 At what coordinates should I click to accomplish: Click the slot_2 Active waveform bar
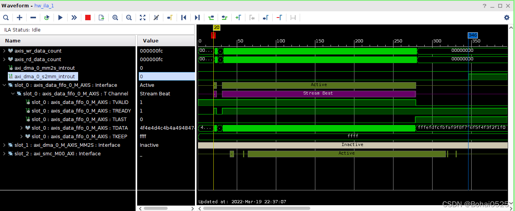pyautogui.click(x=347, y=153)
